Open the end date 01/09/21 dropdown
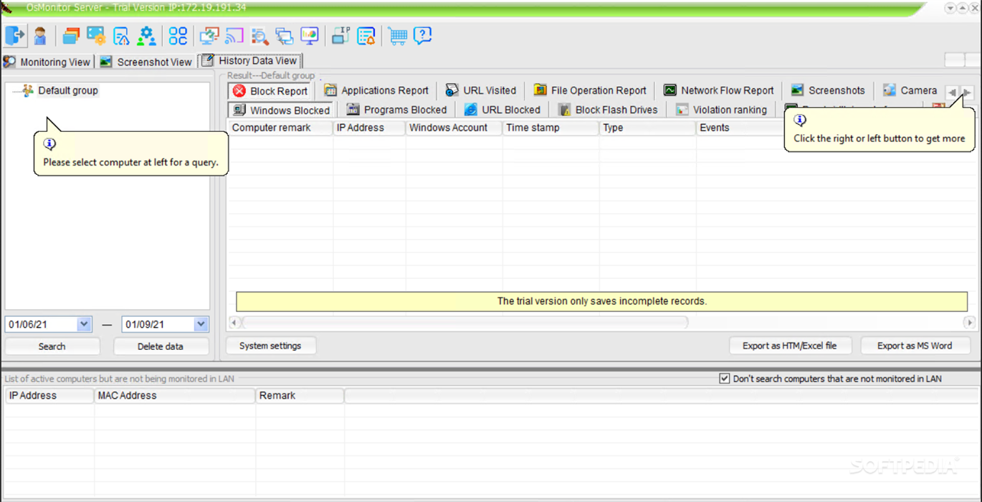Screen dimensions: 982x502 pyautogui.click(x=201, y=324)
